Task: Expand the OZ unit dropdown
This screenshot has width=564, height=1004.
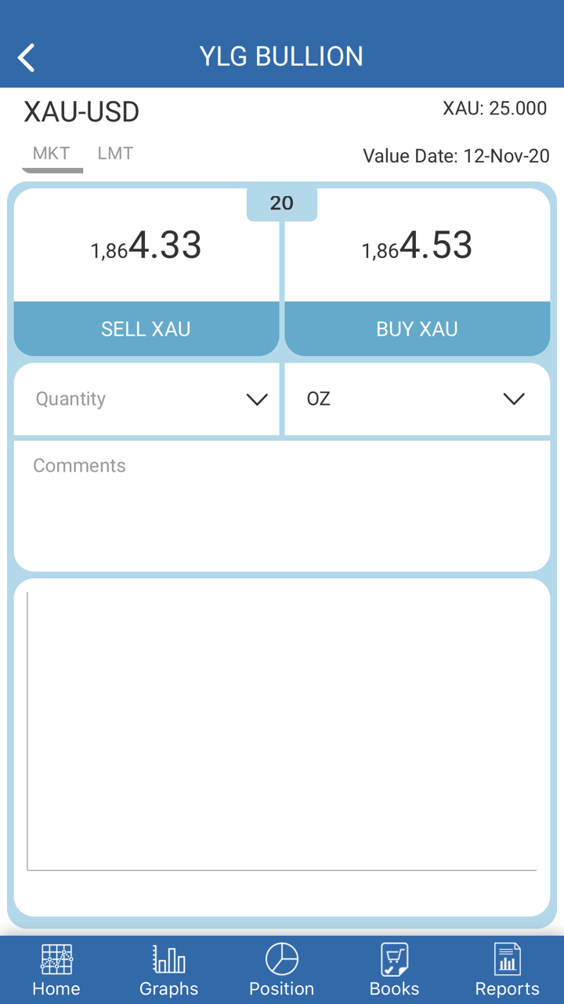Action: tap(417, 399)
